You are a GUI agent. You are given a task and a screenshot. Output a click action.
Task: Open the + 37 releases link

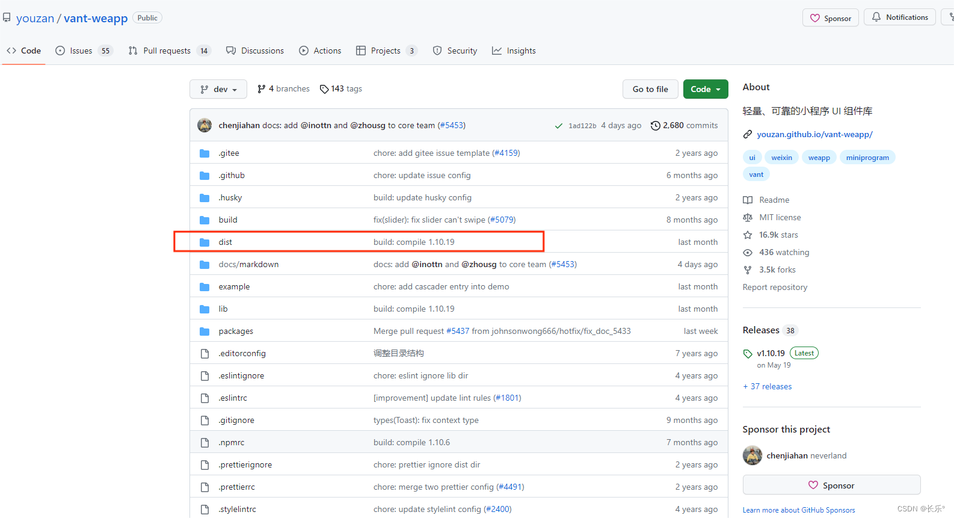pos(768,387)
